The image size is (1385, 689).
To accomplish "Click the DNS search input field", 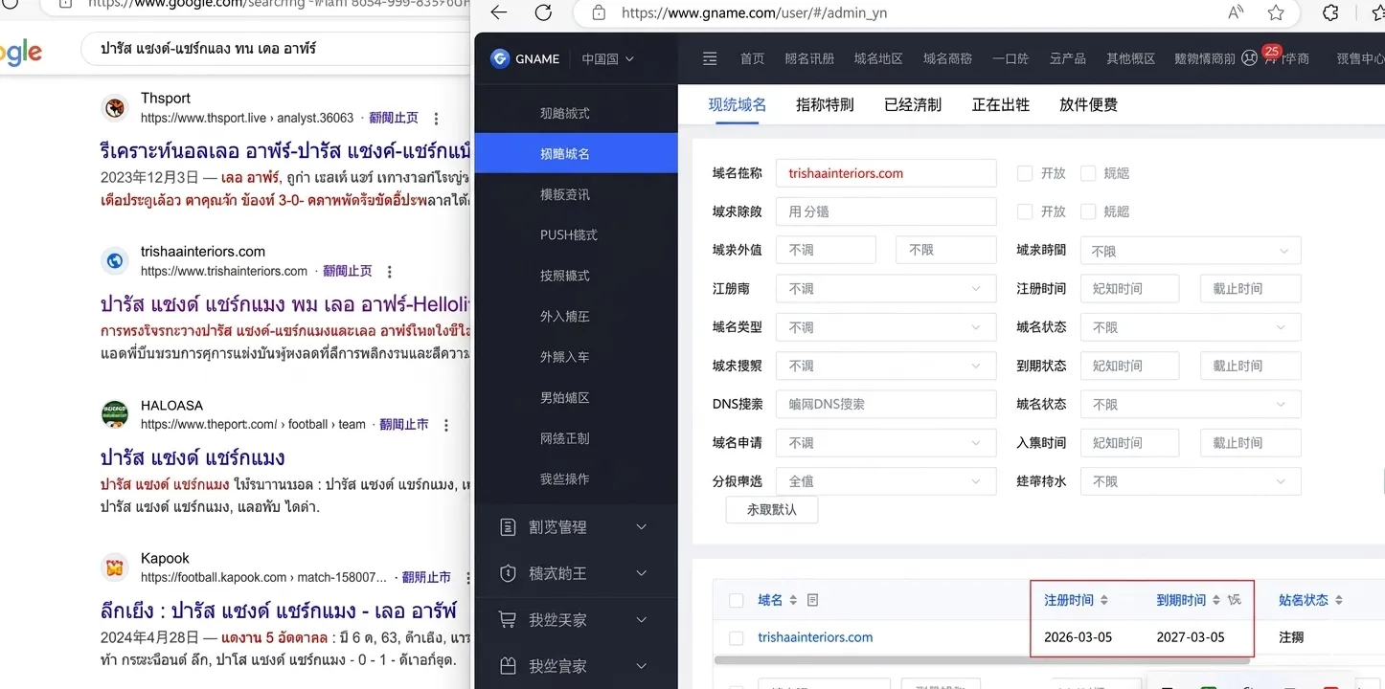I will (x=885, y=404).
